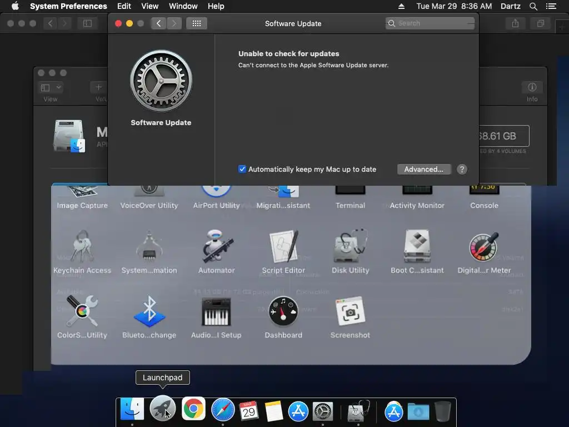
Task: Open Software Update help button
Action: coord(462,169)
